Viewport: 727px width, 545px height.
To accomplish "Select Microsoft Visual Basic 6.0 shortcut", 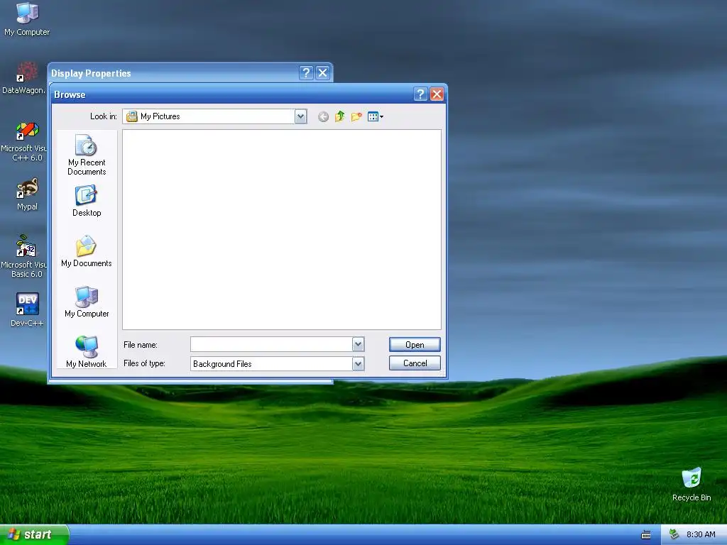I will click(23, 257).
